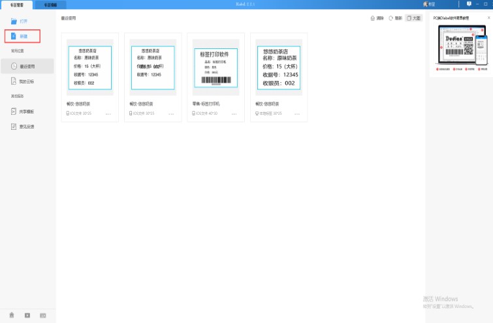Click the iOS文件 40*30 file info

tap(204, 113)
